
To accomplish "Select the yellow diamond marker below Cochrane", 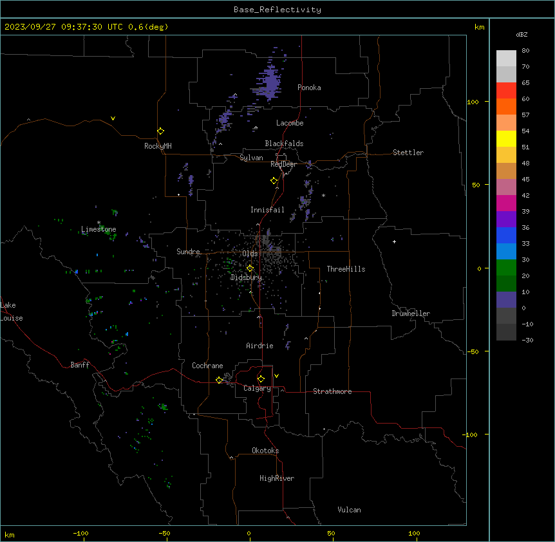I will 219,380.
